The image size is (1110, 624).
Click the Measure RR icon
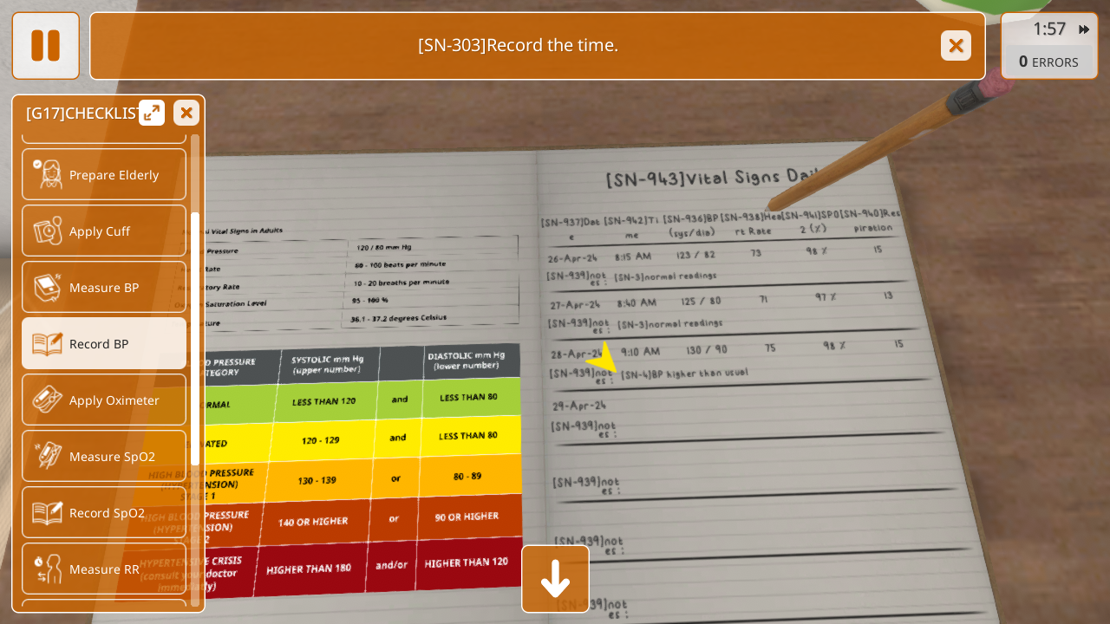(48, 569)
